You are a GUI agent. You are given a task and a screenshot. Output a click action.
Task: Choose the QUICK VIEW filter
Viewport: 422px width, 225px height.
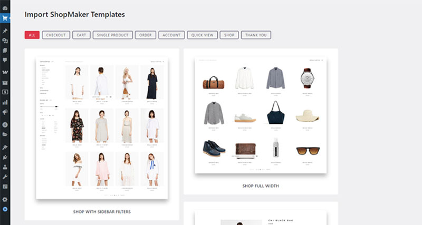pyautogui.click(x=202, y=35)
